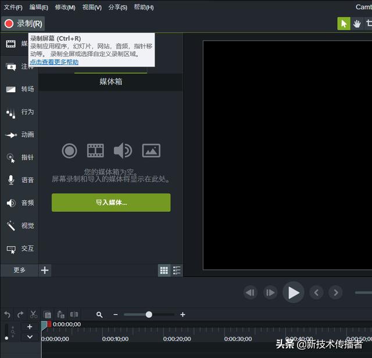Click the green 导入媒体 import button

111,202
